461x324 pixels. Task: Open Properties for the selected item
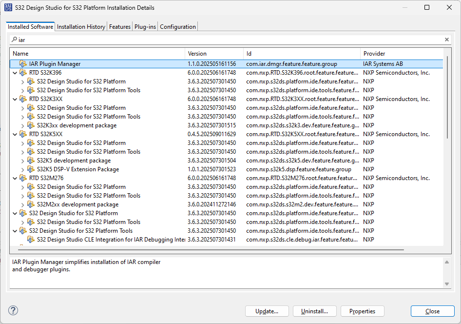(362, 311)
